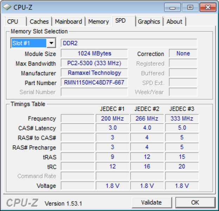
Task: Click the empty Buffered field
Action: [x=183, y=73]
